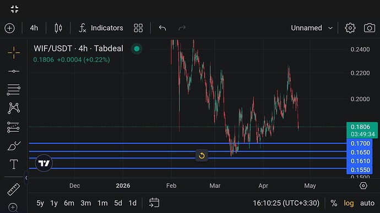The height and width of the screenshot is (213, 380).
Task: Select the brush drawing tool
Action: click(x=14, y=146)
